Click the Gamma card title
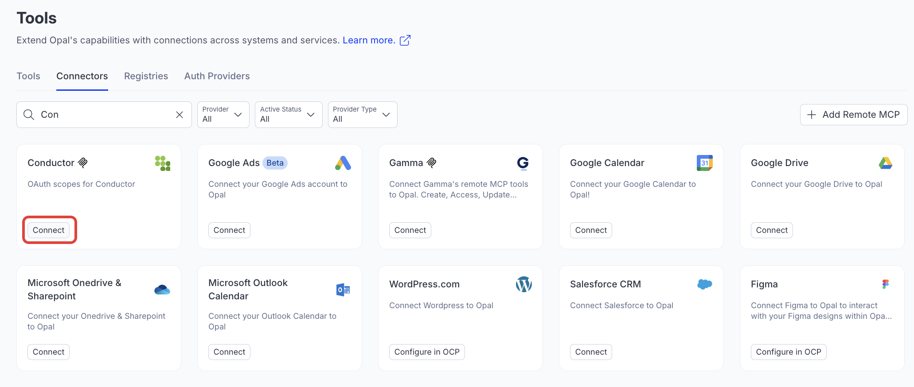 [406, 163]
